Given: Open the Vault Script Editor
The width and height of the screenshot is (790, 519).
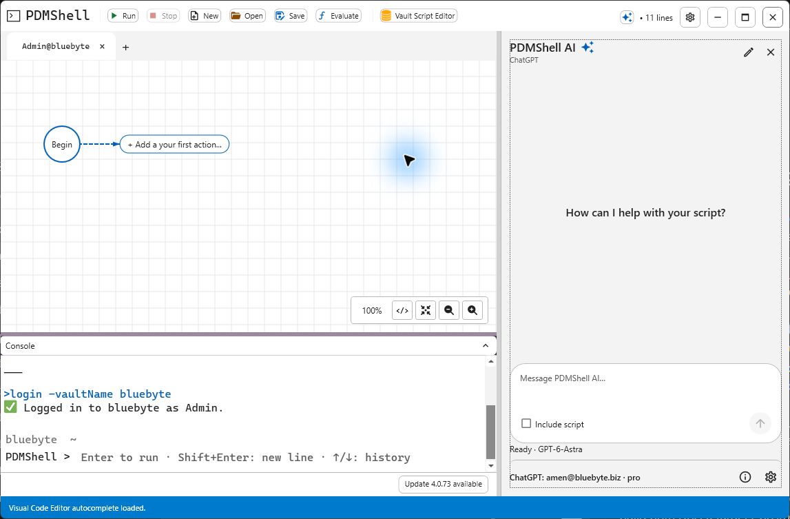Looking at the screenshot, I should (x=419, y=16).
